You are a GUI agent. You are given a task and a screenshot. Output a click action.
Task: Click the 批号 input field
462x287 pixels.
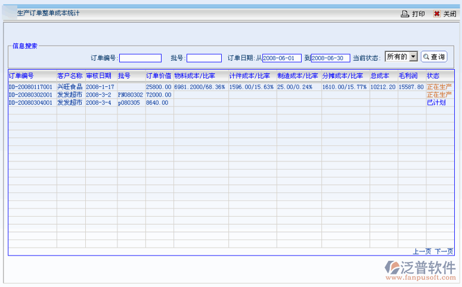[x=204, y=58]
